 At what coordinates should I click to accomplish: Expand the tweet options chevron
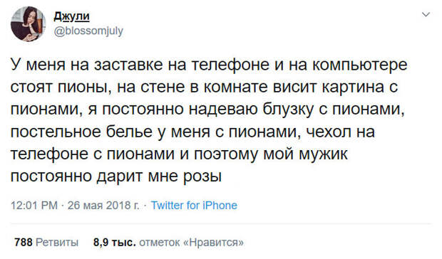[426, 14]
